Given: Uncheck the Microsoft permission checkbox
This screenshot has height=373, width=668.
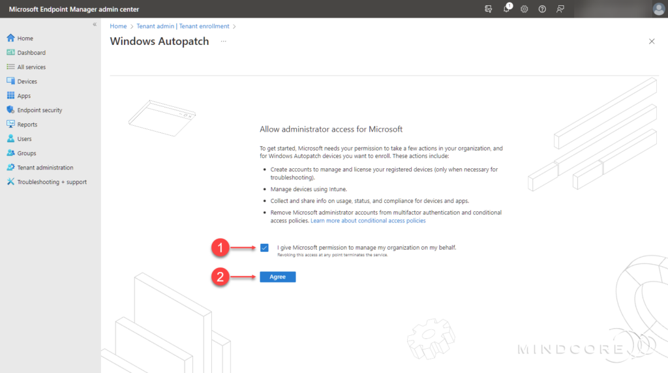Looking at the screenshot, I should [264, 248].
